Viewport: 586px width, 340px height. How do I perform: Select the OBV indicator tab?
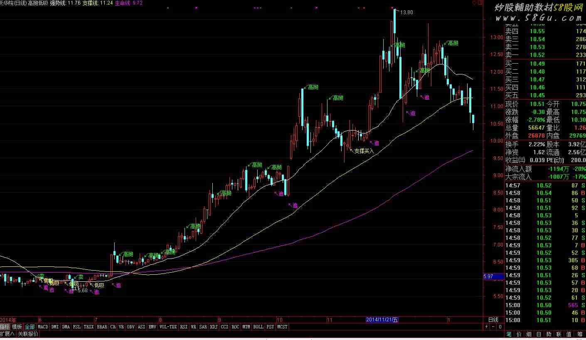tap(131, 327)
